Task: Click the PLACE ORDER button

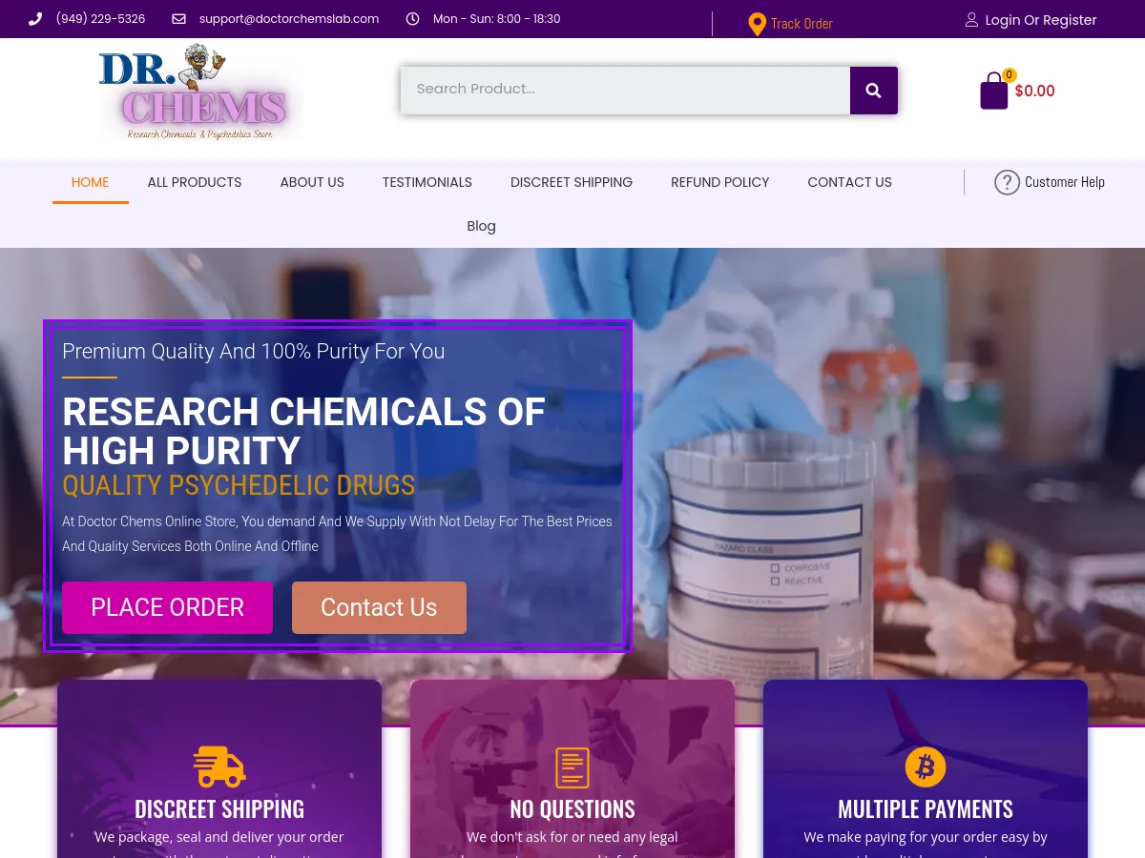Action: (167, 607)
